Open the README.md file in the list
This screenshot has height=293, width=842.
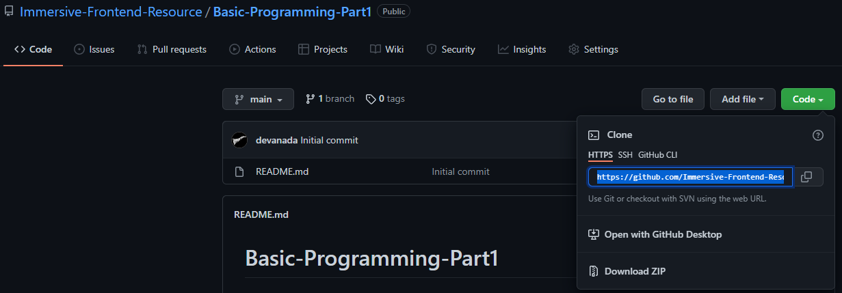tap(282, 171)
